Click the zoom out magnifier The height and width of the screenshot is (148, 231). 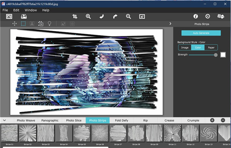[129, 16]
